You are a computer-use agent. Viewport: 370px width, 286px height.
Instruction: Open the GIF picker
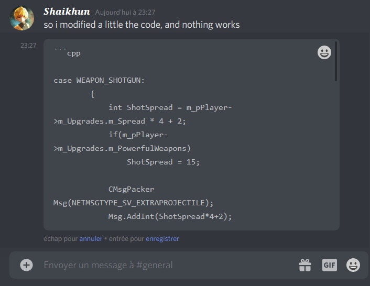330,265
